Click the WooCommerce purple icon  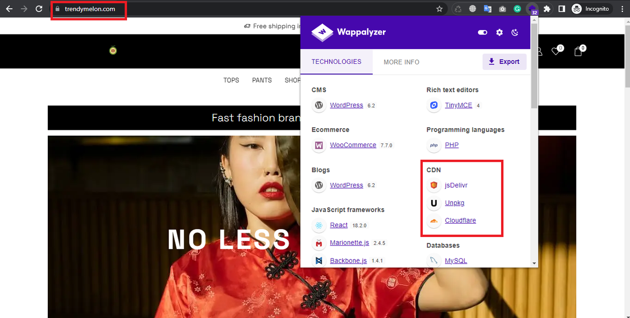click(319, 145)
